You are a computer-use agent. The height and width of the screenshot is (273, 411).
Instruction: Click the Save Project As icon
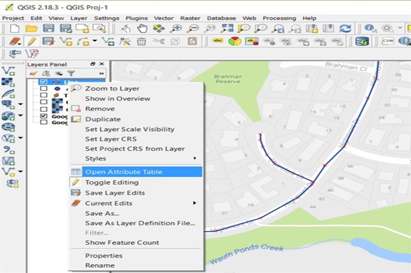coord(66,28)
